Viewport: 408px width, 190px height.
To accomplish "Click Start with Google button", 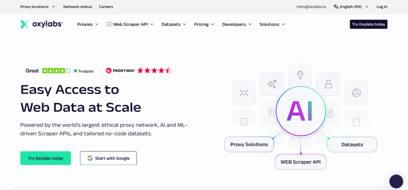I will tap(108, 158).
